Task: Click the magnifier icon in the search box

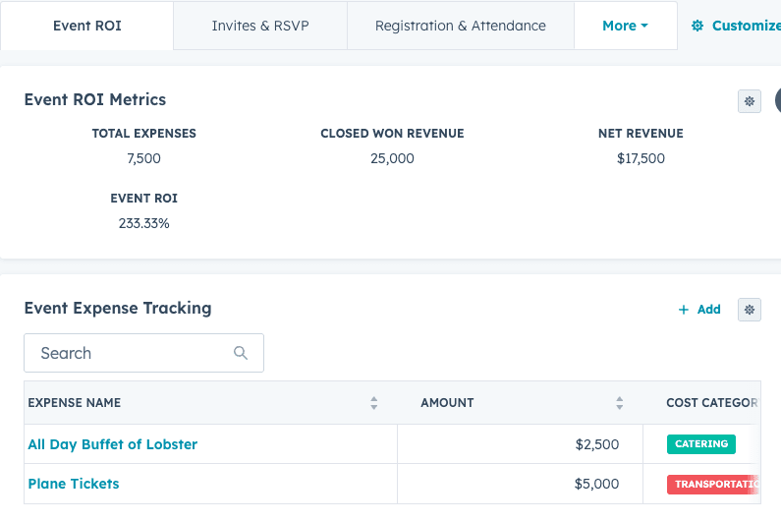Action: pos(241,354)
